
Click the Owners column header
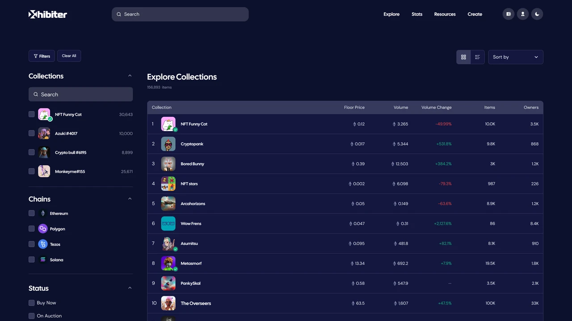pos(531,107)
